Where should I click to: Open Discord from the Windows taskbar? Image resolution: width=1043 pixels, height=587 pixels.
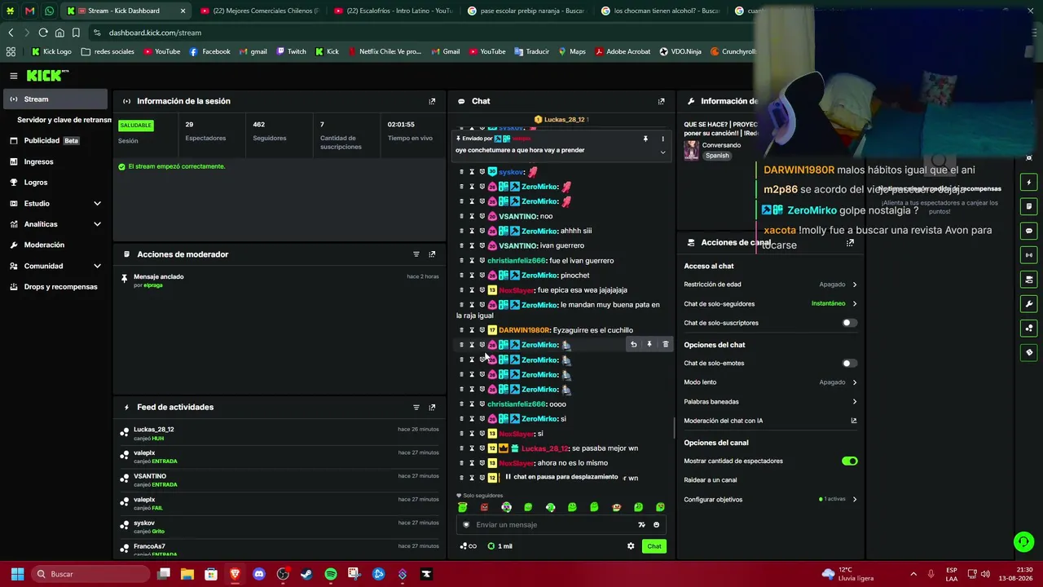point(259,574)
